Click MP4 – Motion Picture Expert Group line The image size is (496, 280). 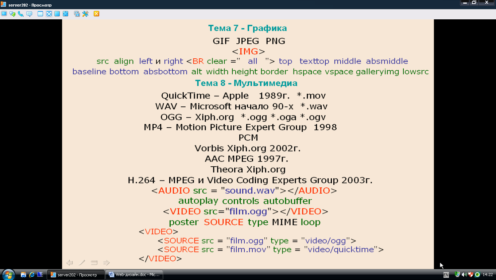240,127
